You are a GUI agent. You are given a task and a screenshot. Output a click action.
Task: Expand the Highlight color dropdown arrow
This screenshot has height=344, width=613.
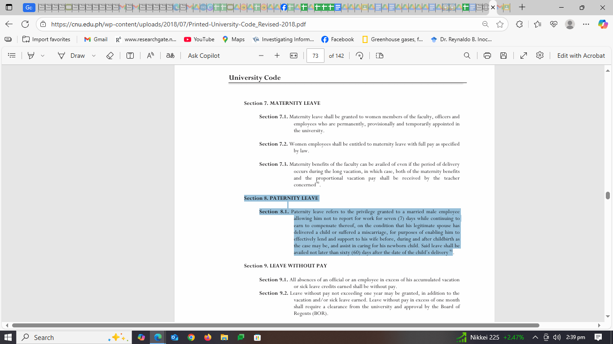coord(43,56)
